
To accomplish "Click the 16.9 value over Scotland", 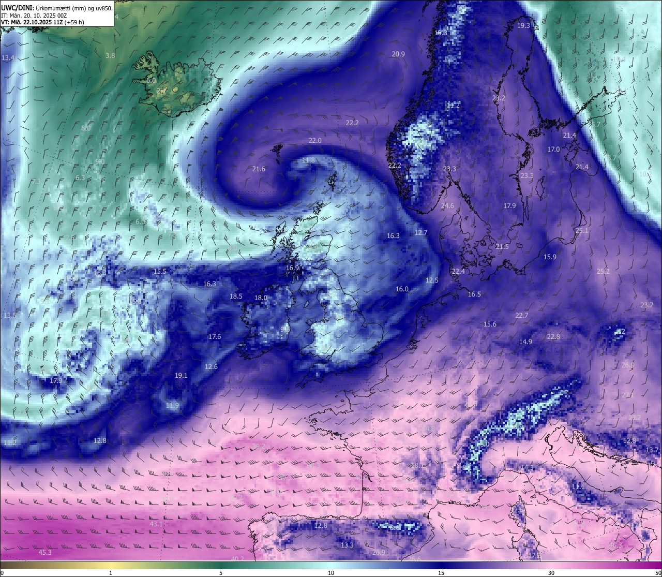I will (293, 268).
